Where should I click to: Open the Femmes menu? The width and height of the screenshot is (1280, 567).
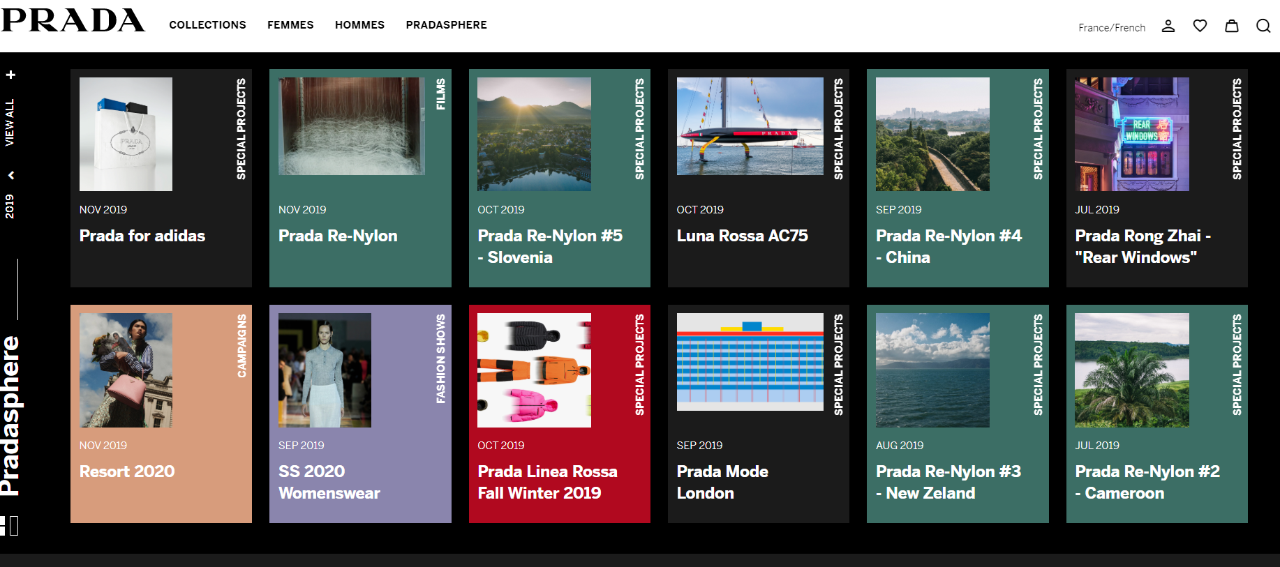(290, 25)
